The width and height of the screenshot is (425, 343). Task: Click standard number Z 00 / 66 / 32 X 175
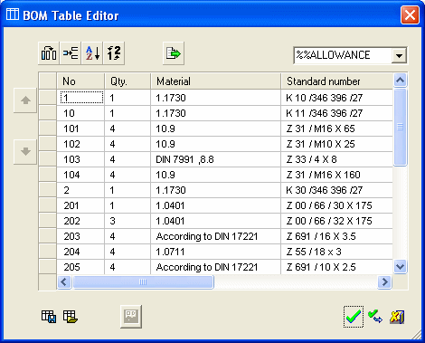[336, 221]
